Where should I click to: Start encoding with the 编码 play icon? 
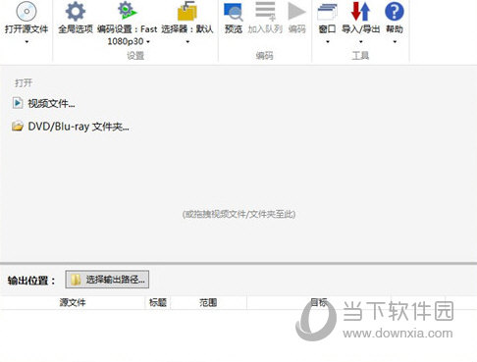point(296,11)
